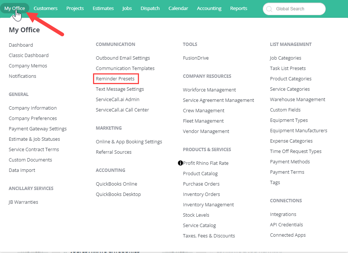Click into the Global Search field
The image size is (348, 253).
(294, 9)
